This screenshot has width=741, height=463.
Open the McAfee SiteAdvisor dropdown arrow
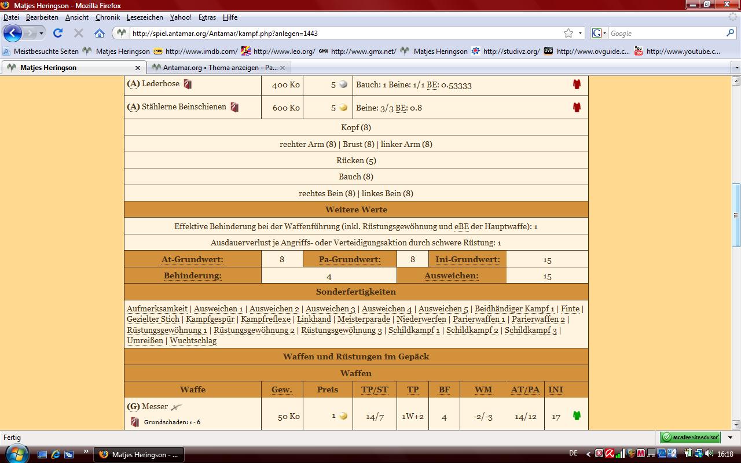click(x=730, y=438)
